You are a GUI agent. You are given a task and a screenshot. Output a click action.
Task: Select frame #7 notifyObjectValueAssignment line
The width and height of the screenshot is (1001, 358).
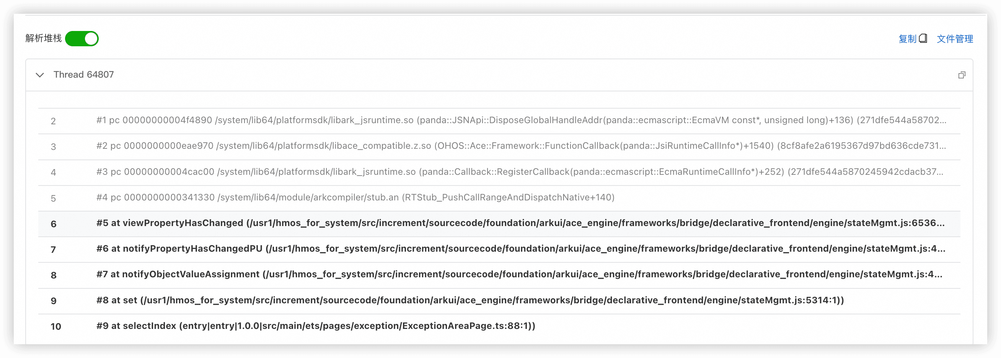[x=519, y=275]
